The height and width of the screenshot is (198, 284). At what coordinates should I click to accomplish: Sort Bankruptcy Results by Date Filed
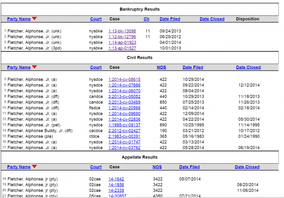click(170, 19)
